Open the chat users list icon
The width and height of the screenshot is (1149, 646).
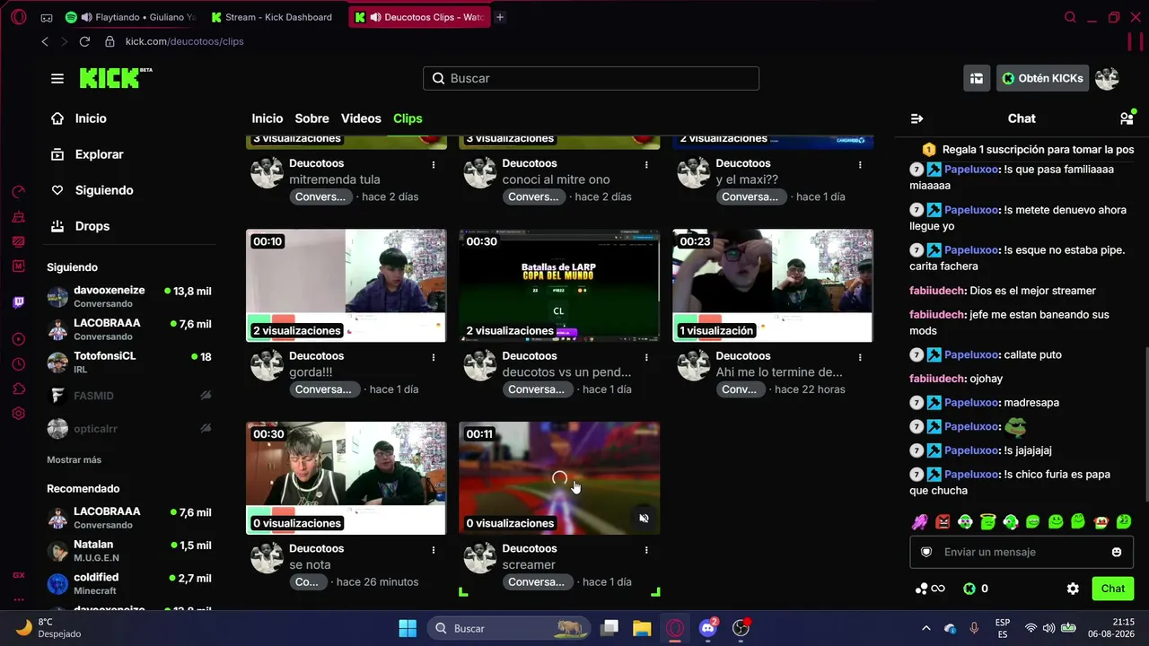(x=1127, y=118)
